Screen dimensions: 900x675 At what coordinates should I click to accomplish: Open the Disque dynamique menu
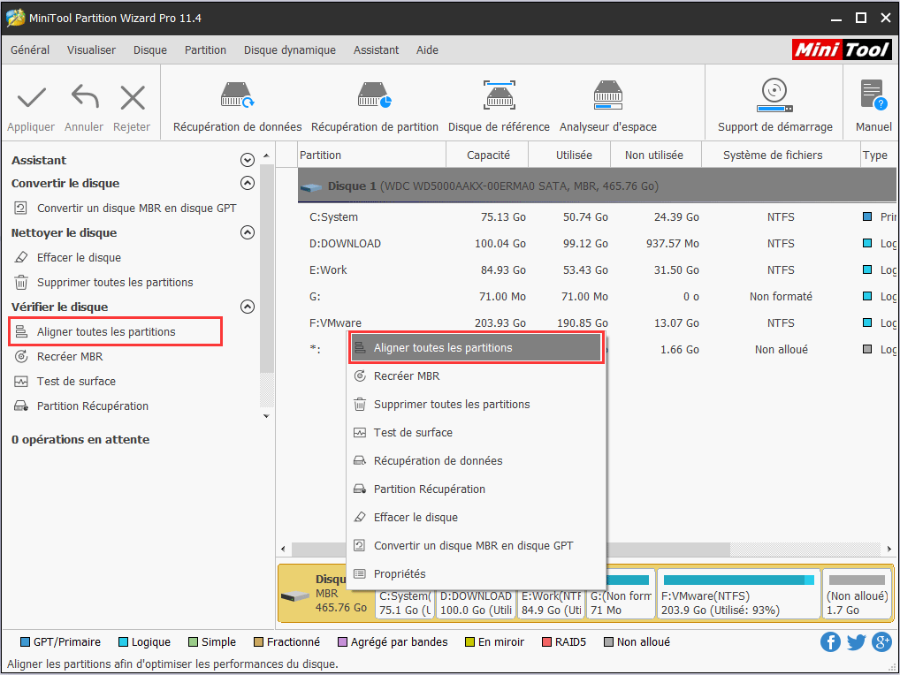pyautogui.click(x=290, y=49)
